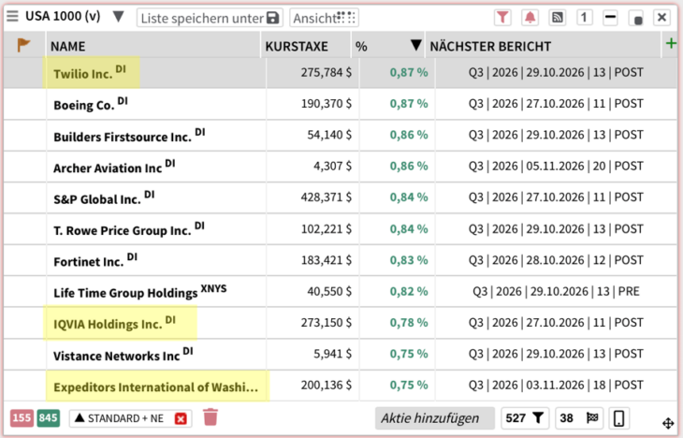Click the orange flag column header

click(23, 45)
